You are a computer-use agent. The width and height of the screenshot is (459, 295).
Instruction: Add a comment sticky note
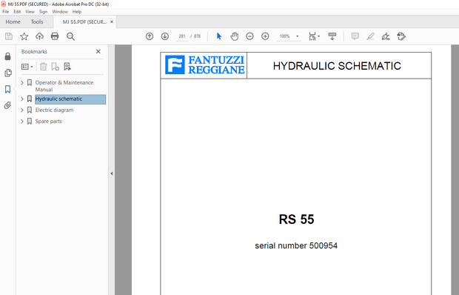(355, 36)
